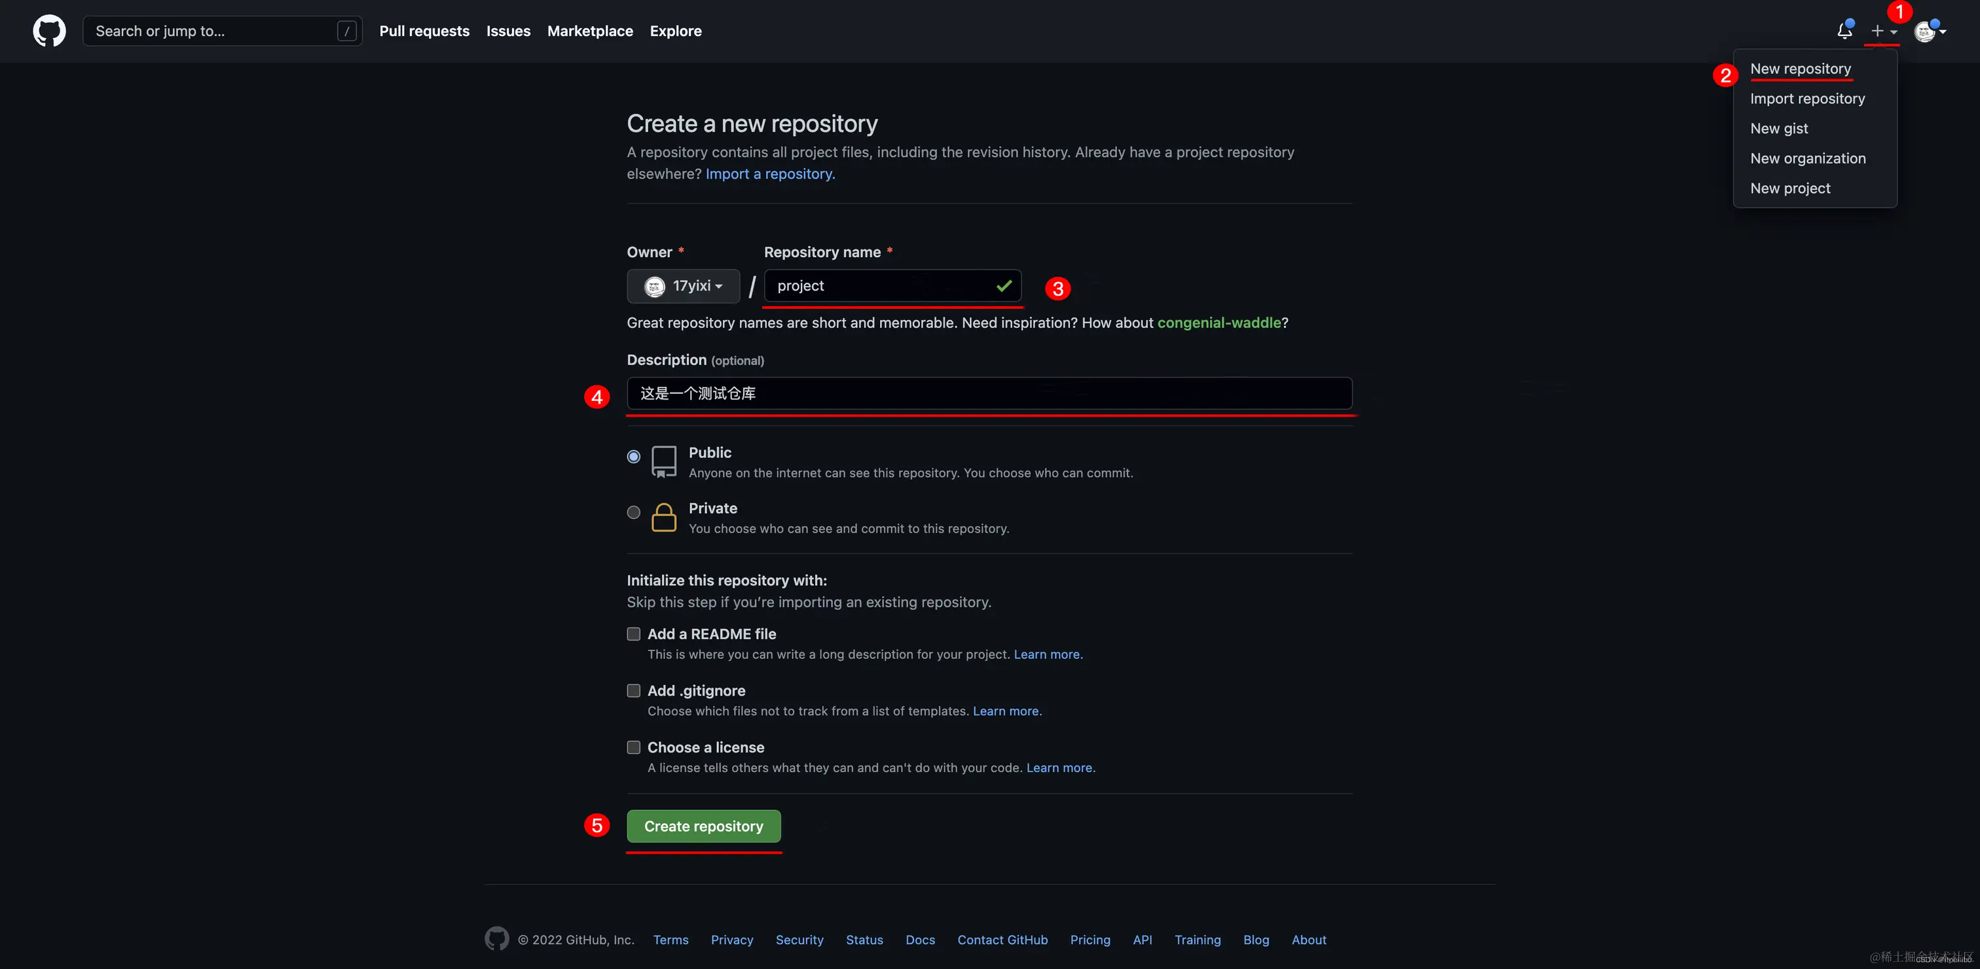Use the congenial-waddle name suggestion
This screenshot has width=1980, height=969.
[1219, 323]
